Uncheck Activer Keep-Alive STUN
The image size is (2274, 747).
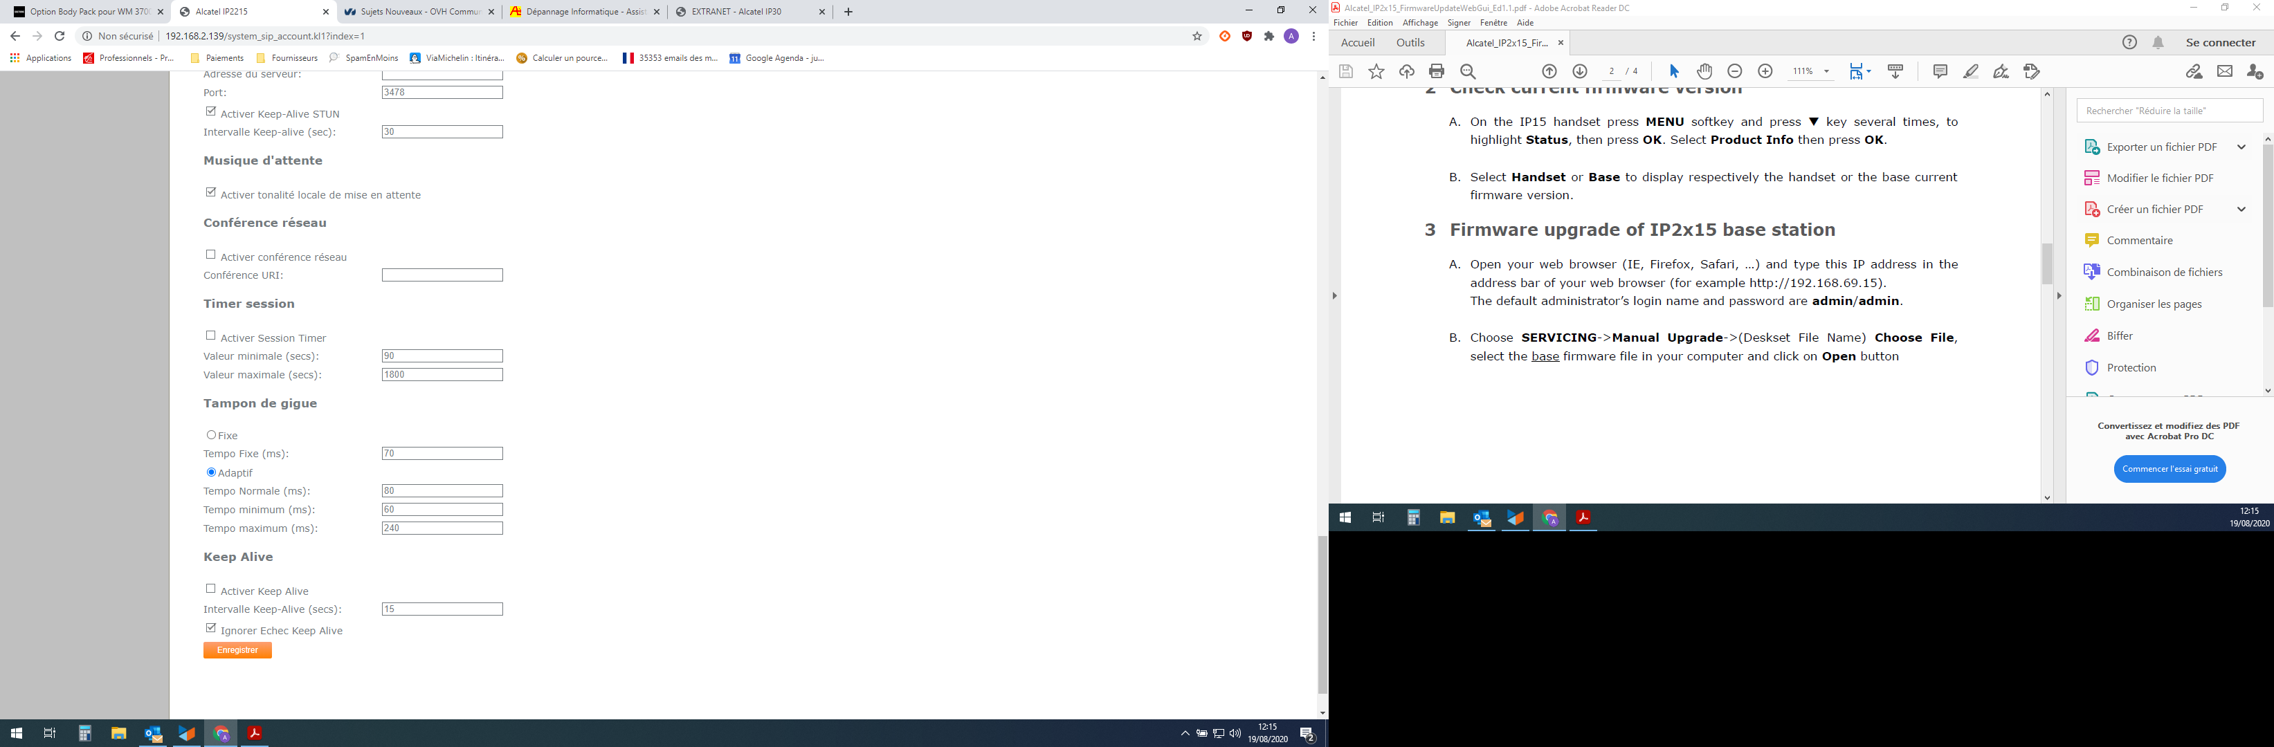(210, 112)
